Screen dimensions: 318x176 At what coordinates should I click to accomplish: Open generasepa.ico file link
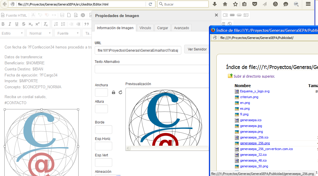[x=251, y=120]
